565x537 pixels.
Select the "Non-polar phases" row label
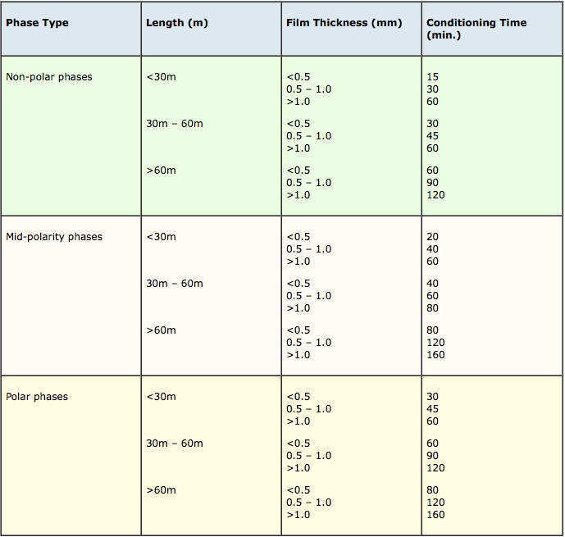pos(49,77)
